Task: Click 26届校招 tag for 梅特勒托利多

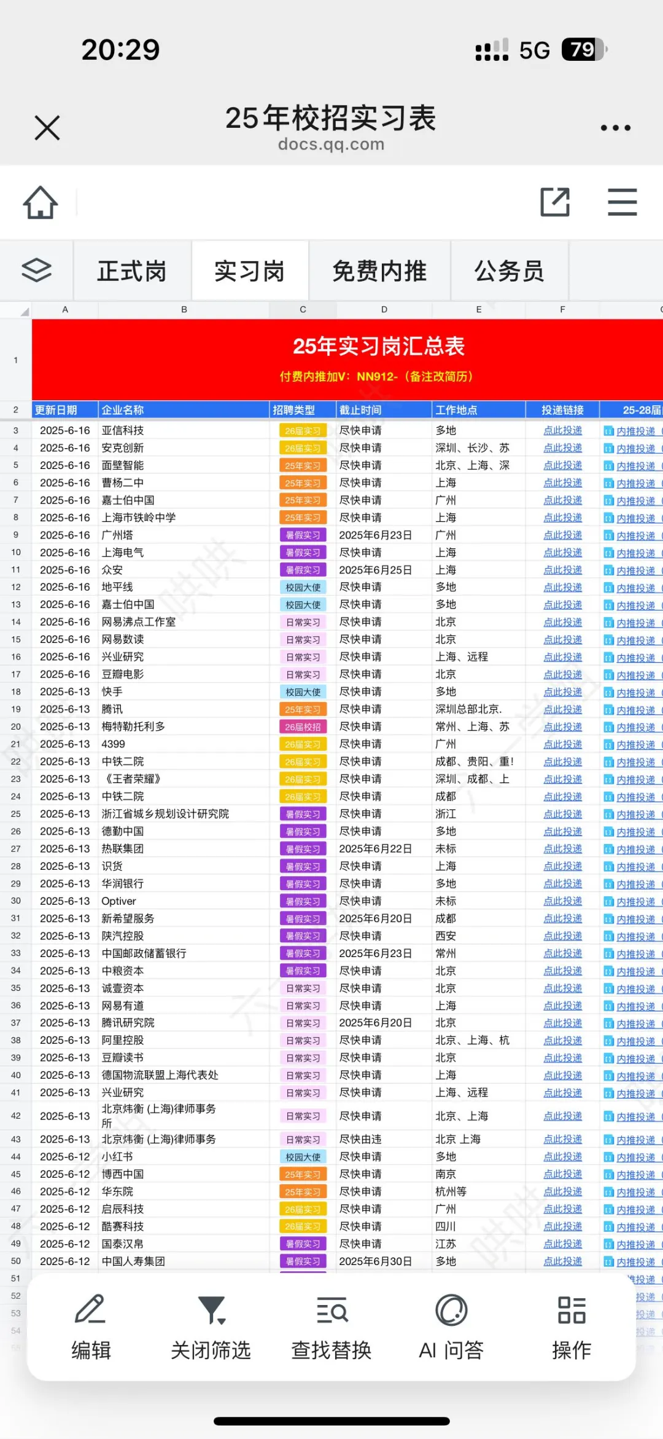Action: point(303,727)
